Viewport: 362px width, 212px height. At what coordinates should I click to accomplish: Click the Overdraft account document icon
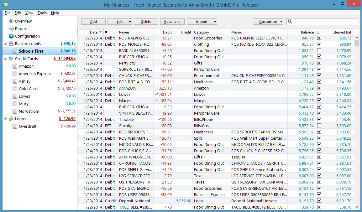(x=15, y=126)
